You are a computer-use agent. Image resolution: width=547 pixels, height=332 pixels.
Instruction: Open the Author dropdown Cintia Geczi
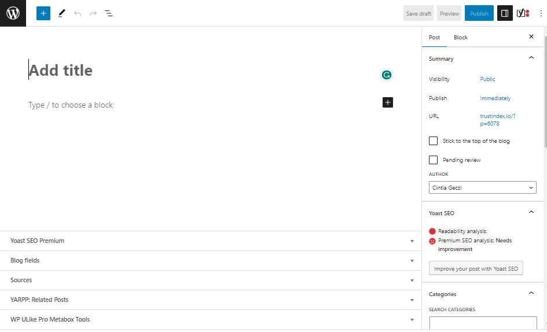(x=483, y=188)
